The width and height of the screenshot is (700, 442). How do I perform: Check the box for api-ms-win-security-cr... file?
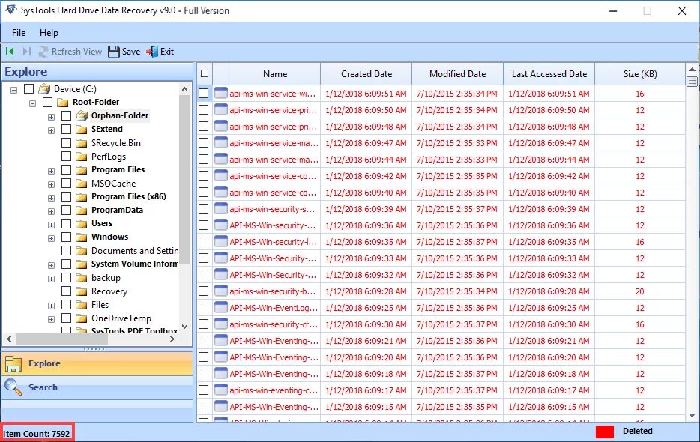point(204,324)
